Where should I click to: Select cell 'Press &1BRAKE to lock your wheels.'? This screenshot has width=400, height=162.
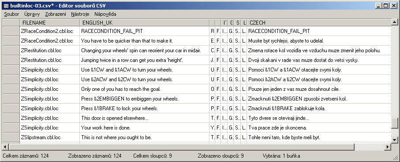(144, 108)
